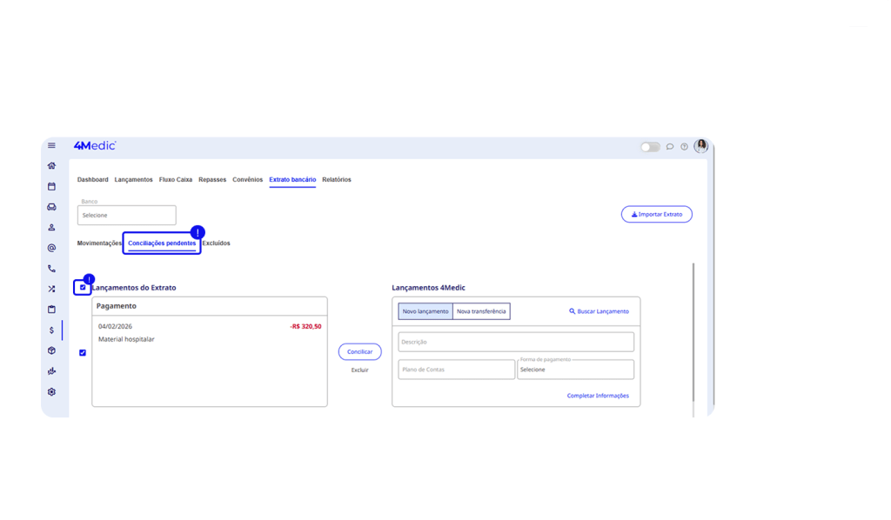Open the user profile avatar
Viewport: 891px width, 520px height.
pos(700,146)
